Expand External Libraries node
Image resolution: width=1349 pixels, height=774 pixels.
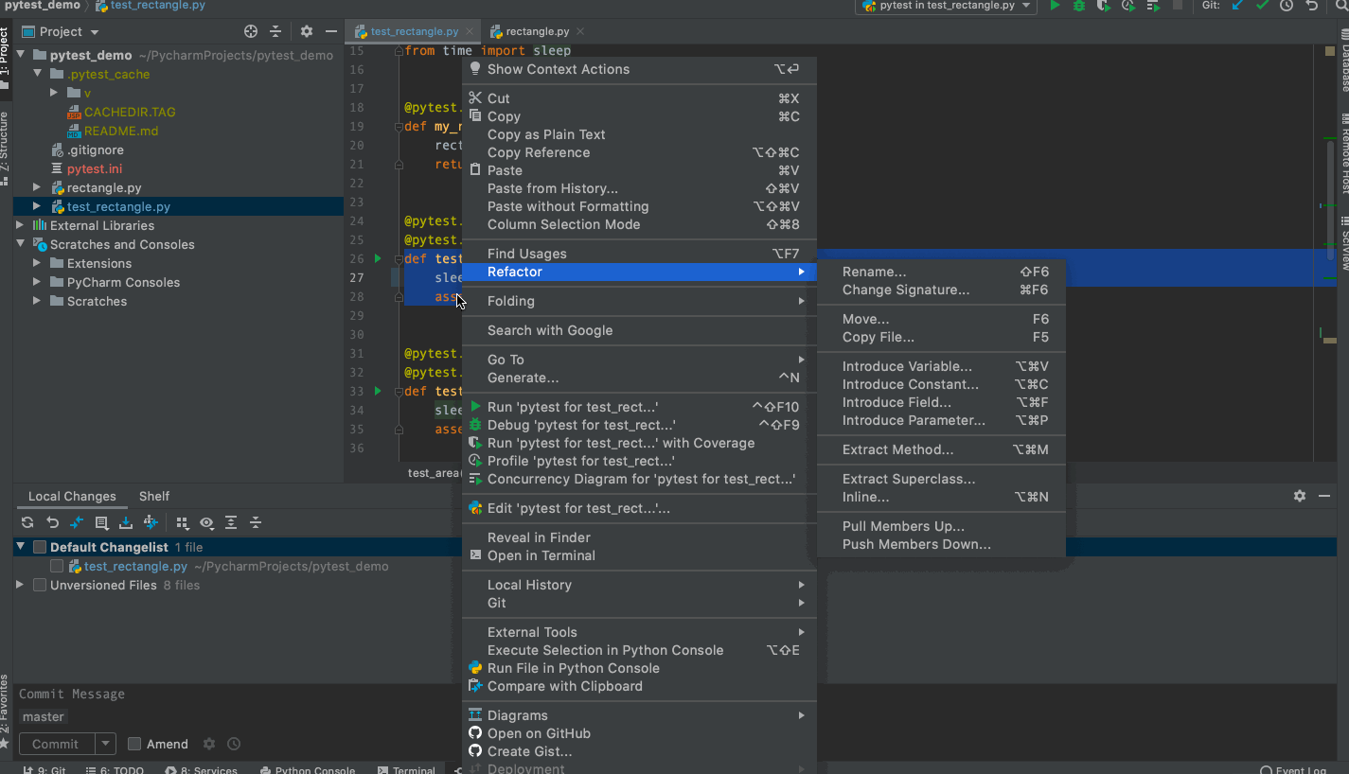21,225
